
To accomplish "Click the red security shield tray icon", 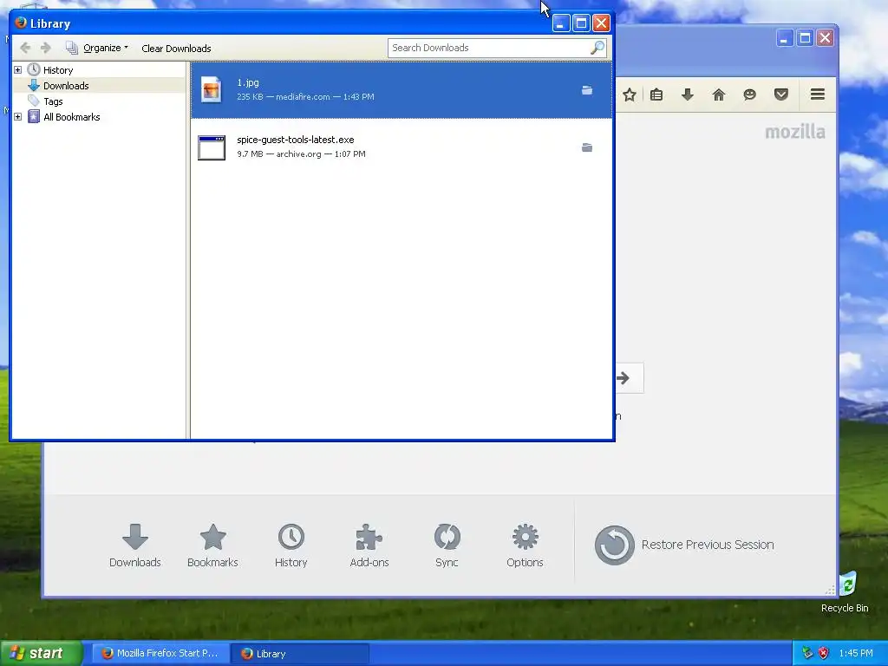I will 823,653.
